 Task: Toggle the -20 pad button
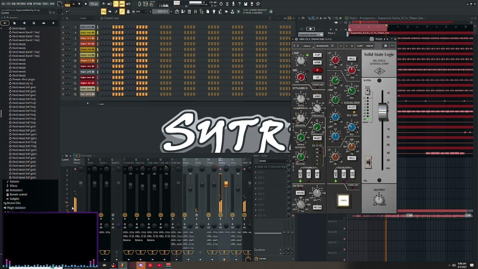317,77
